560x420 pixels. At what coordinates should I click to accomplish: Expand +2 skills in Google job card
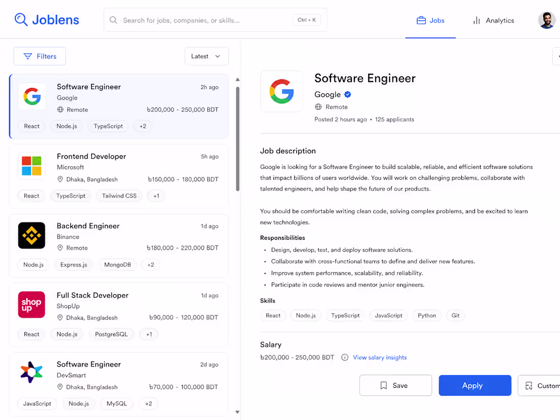[143, 126]
